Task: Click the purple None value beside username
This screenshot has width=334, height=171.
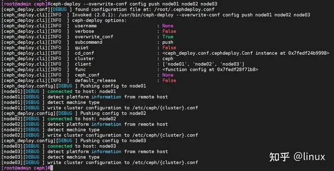Action: 167,26
